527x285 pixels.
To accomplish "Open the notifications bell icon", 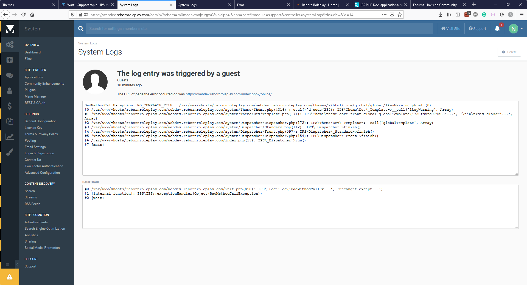I will coord(497,29).
